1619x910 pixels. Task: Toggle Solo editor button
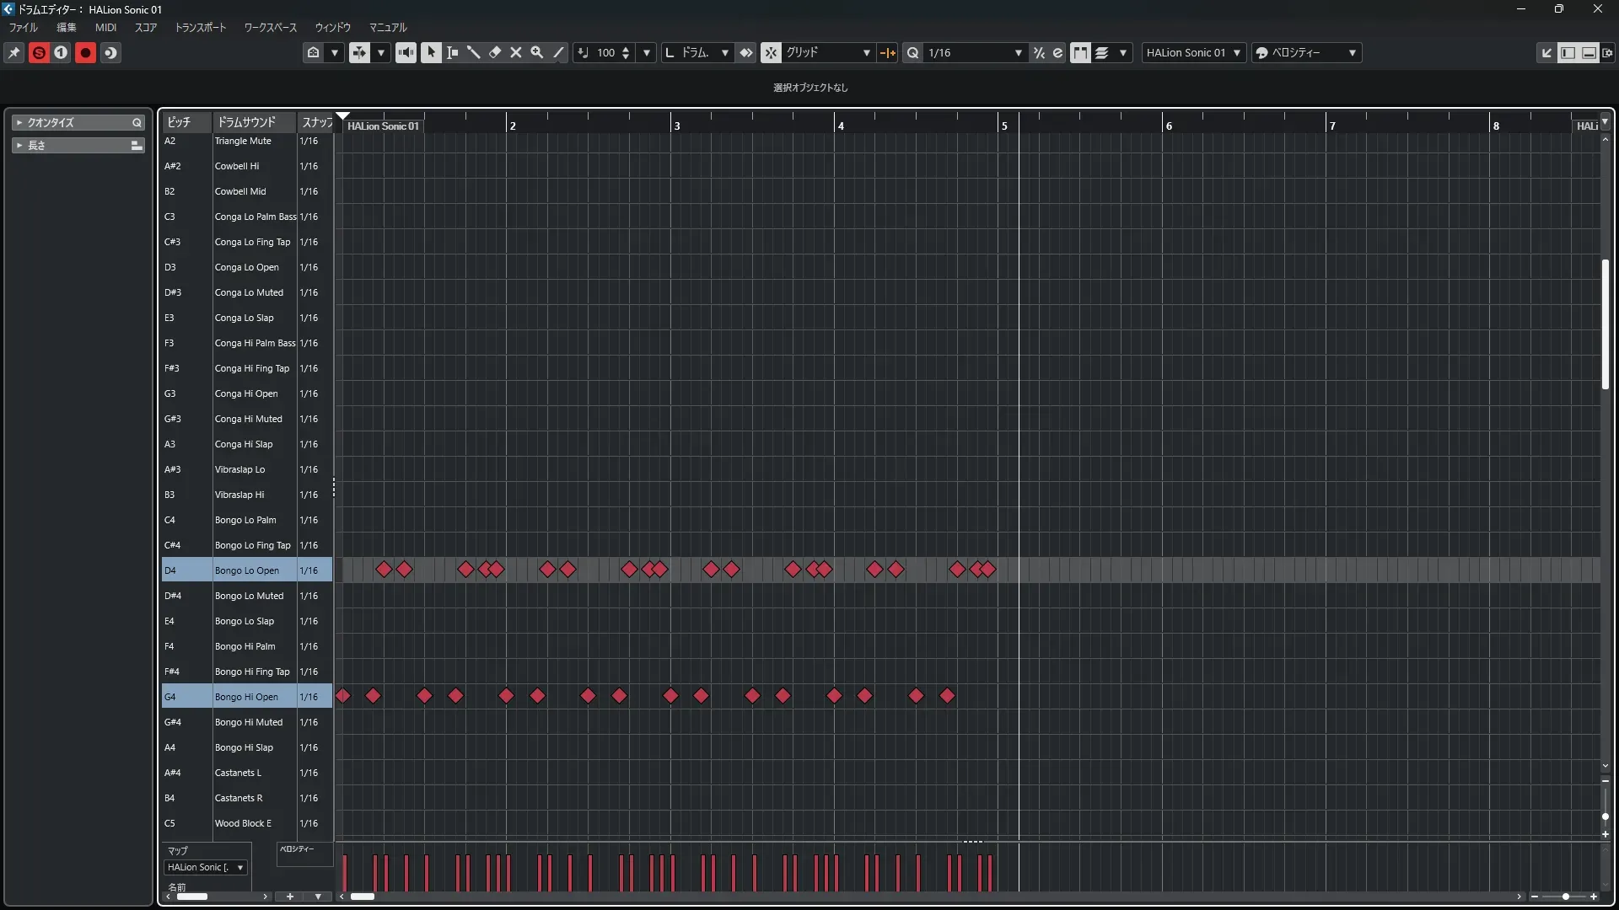pos(39,52)
